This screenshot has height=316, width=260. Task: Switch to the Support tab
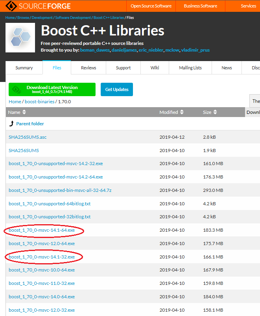(123, 68)
